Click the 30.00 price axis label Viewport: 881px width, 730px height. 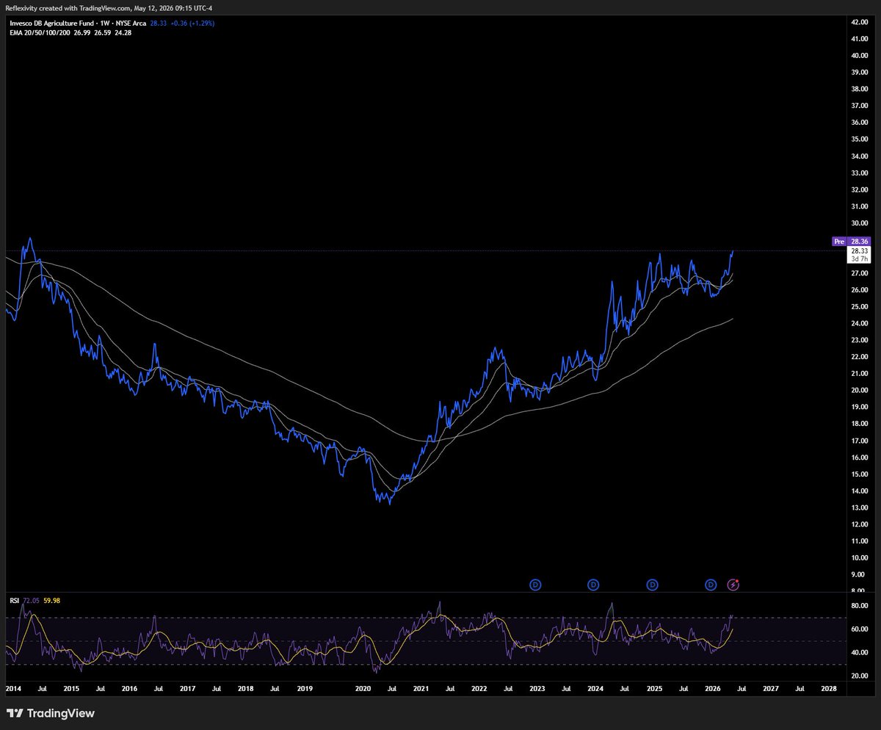tap(860, 223)
